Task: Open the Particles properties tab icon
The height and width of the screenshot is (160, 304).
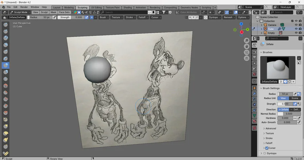Action: 255,99
